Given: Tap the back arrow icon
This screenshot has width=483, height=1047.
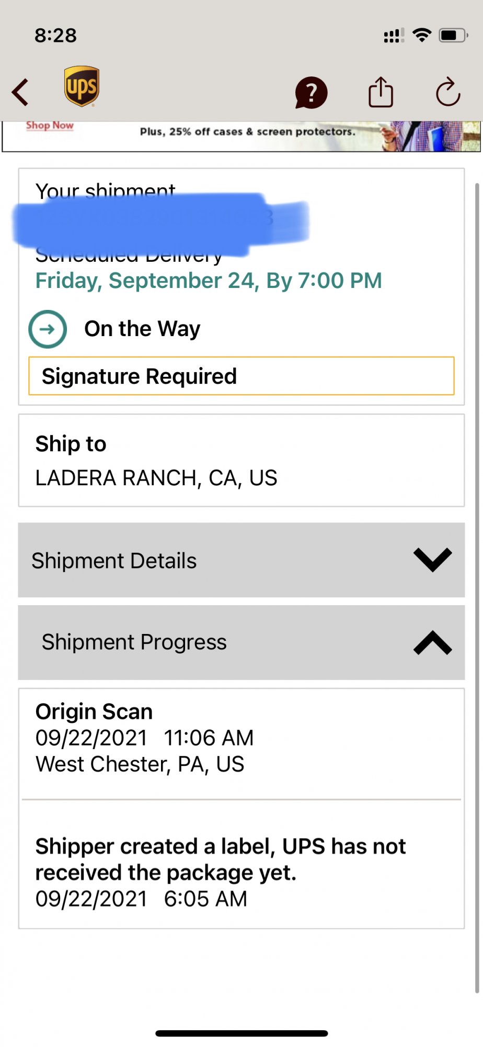Looking at the screenshot, I should pos(21,92).
